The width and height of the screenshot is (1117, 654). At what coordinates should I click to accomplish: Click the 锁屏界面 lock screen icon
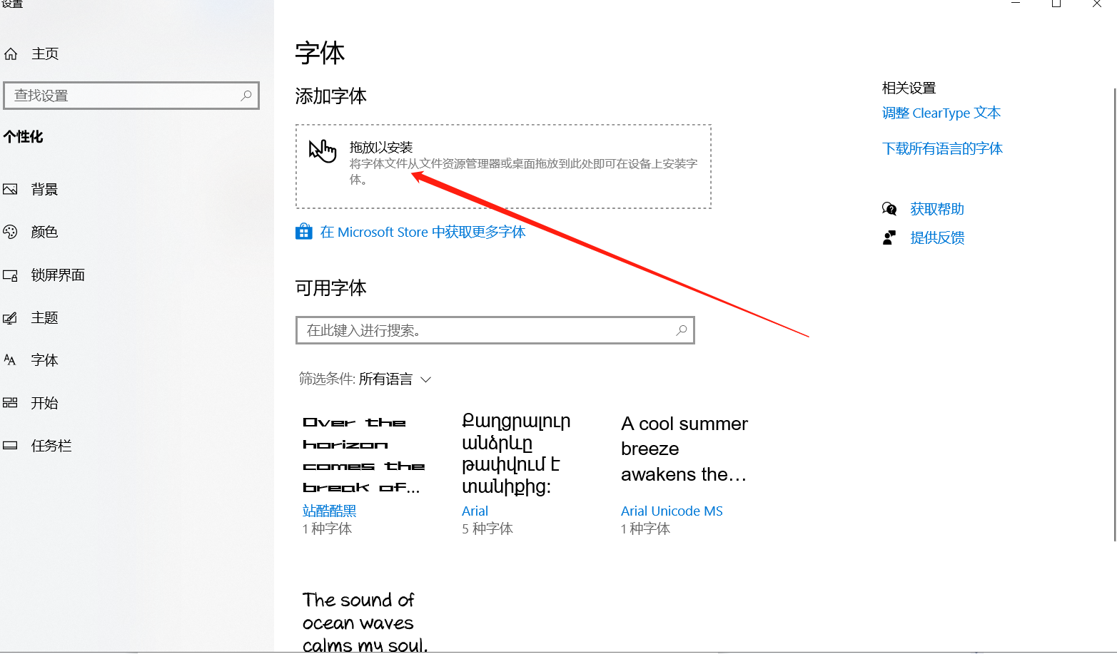10,275
